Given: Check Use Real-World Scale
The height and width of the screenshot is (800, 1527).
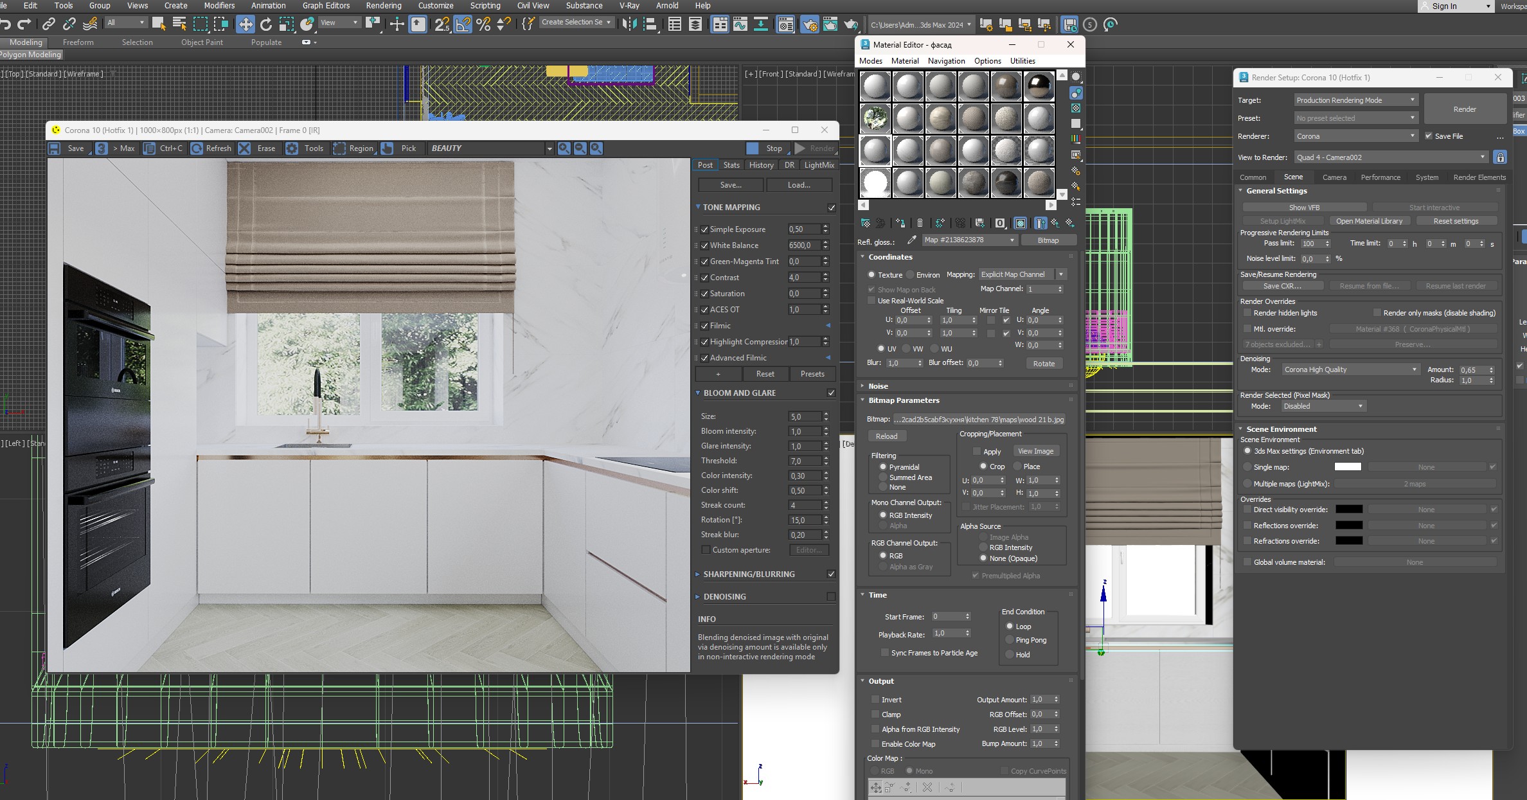Looking at the screenshot, I should [871, 301].
